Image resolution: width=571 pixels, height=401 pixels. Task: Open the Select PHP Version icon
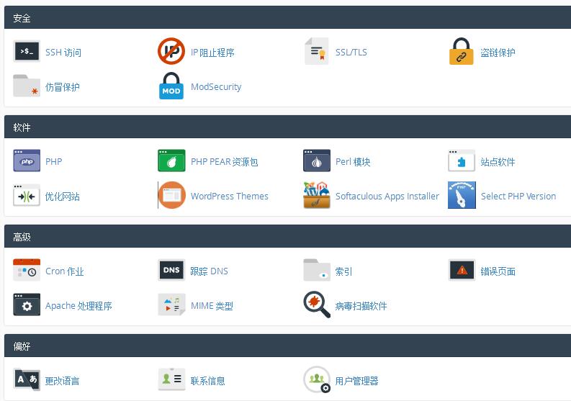click(462, 196)
